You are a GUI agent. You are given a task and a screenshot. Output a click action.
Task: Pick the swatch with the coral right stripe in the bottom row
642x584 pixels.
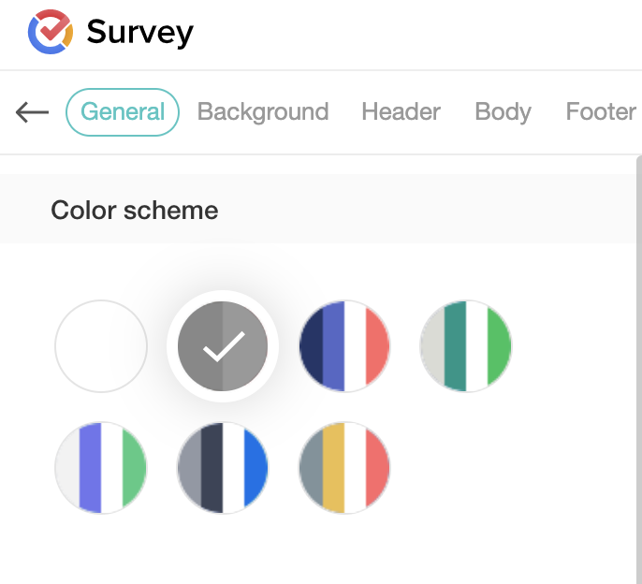[x=344, y=467]
